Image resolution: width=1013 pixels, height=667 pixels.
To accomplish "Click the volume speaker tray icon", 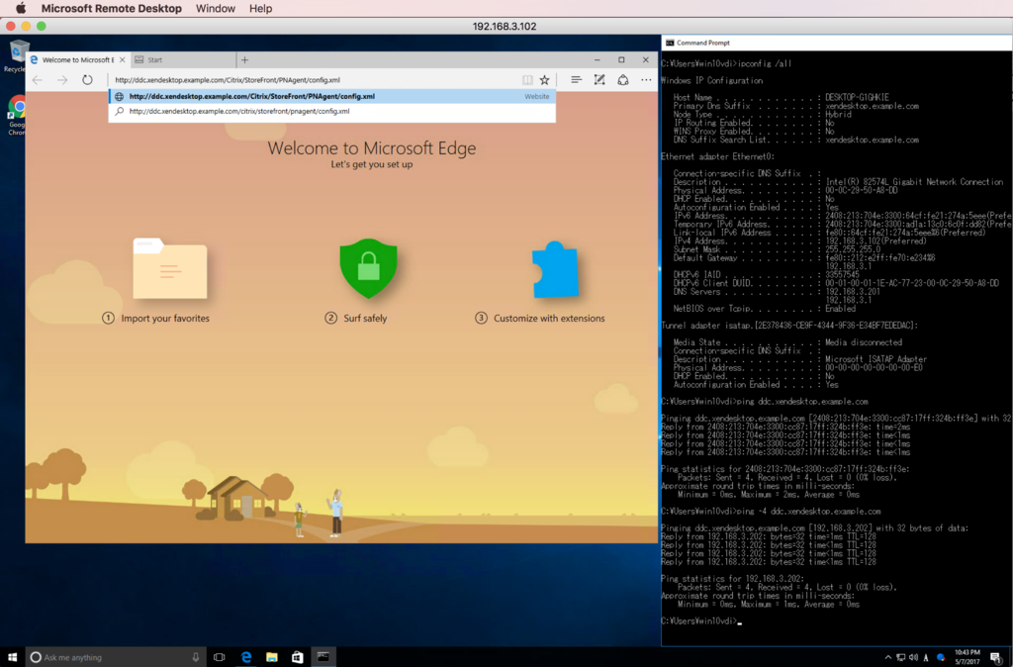I will [913, 658].
